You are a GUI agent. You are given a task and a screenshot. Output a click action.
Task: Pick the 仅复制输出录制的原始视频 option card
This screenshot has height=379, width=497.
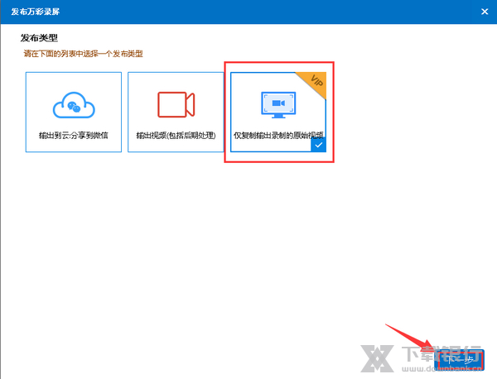[278, 112]
